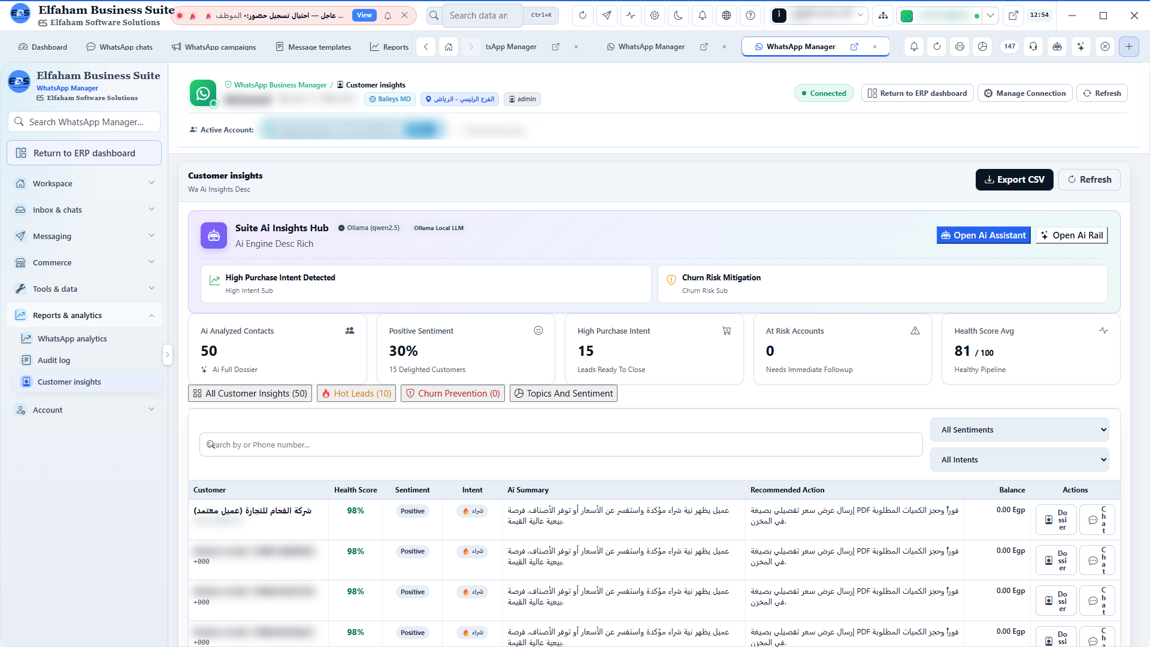Click the pie chart icon in tab toolbar

tap(983, 47)
